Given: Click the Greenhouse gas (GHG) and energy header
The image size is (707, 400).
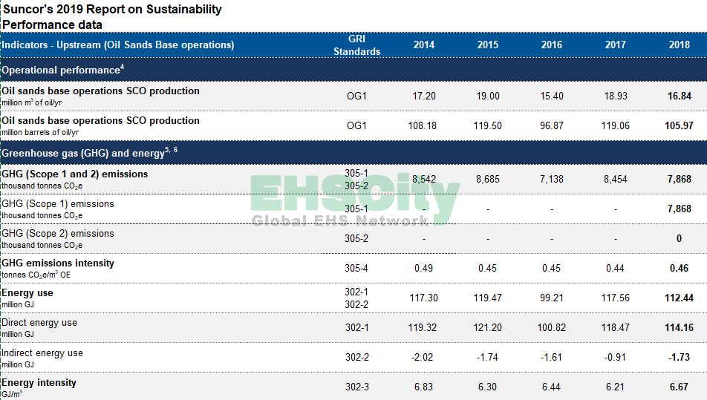Looking at the screenshot, I should click(82, 154).
